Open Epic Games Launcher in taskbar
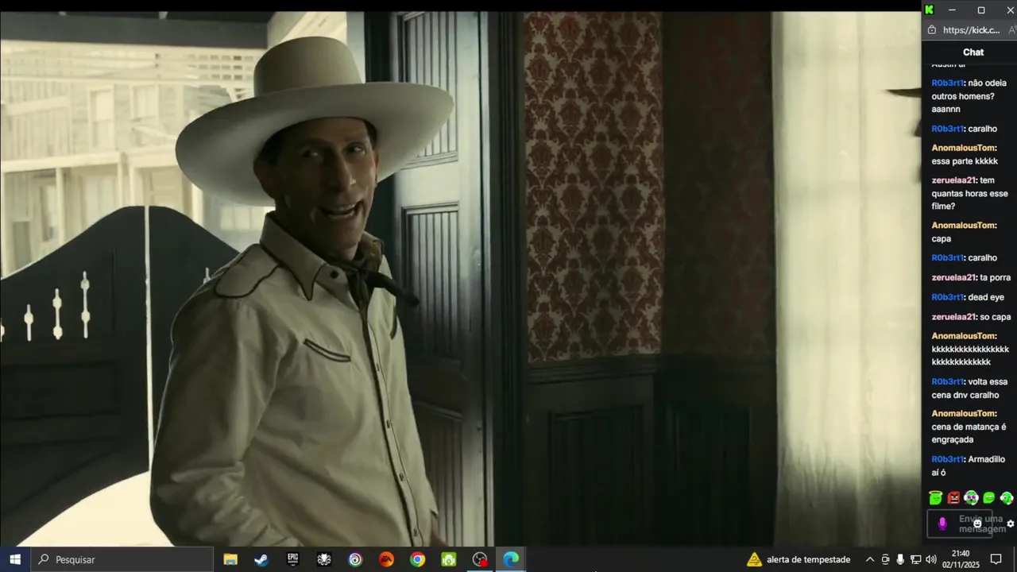Viewport: 1017px width, 572px height. 293,559
